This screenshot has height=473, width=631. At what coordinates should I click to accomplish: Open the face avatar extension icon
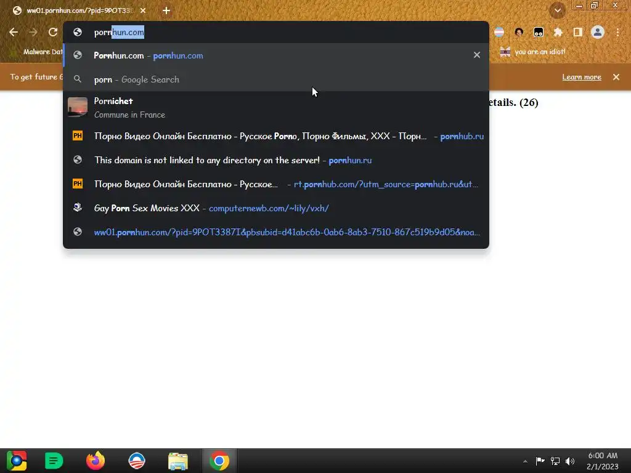519,32
